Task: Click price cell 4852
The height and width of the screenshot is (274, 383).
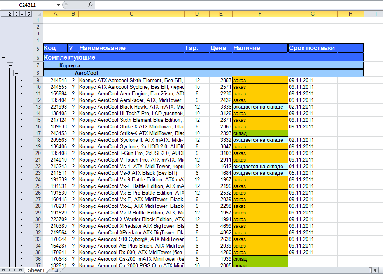Action: 221,232
